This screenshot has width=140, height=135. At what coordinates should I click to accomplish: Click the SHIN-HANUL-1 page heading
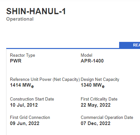[36, 11]
